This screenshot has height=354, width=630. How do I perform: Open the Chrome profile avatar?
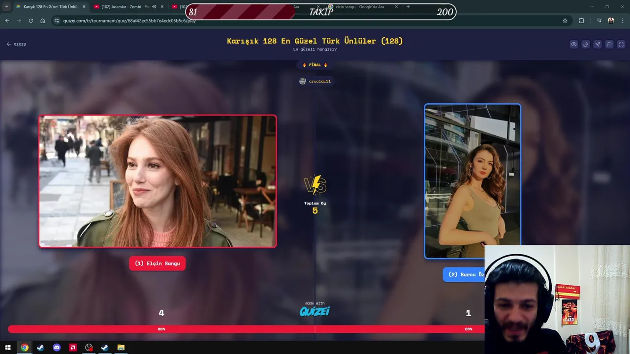click(611, 21)
